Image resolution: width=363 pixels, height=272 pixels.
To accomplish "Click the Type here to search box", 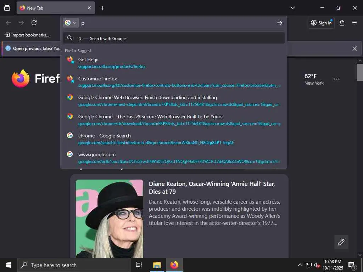I will coord(74,265).
